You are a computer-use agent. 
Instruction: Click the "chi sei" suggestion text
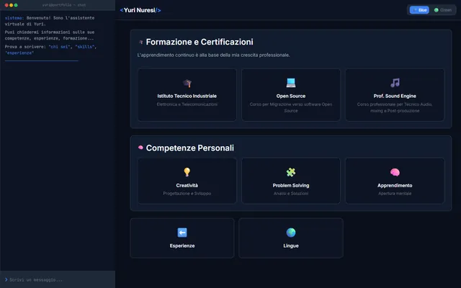[59, 47]
